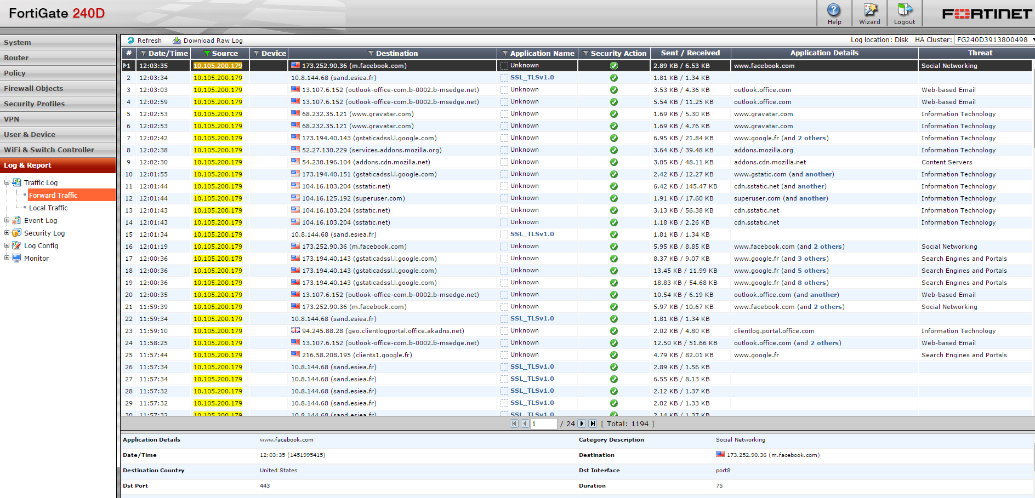Expand the Security Log tree node
The image size is (1035, 498).
[7, 233]
